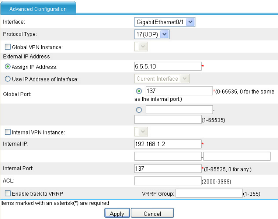Open the Interface dropdown GigabitEthernet0/1
Screen dimensions: 278x219
tap(165, 22)
